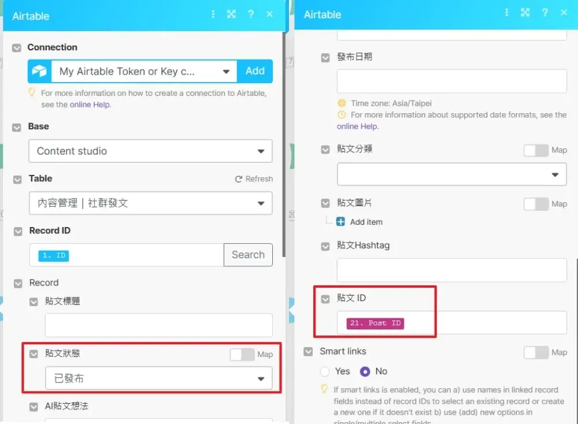Click the left panel vertical scrollbar
578x424 pixels.
pyautogui.click(x=284, y=144)
